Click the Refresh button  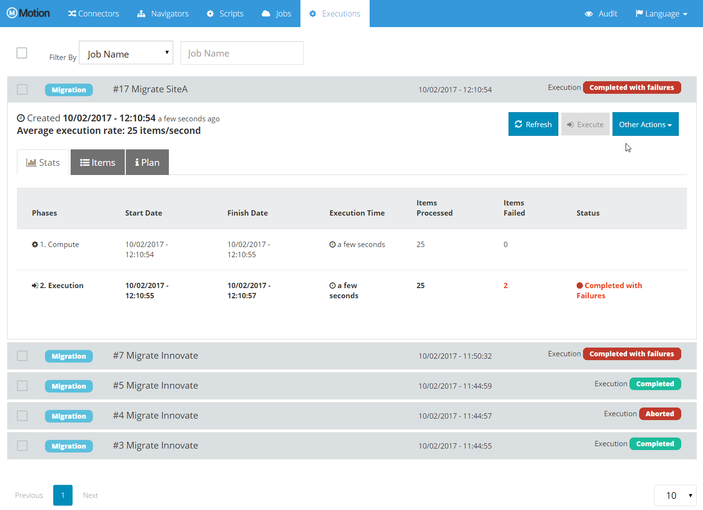pos(533,124)
